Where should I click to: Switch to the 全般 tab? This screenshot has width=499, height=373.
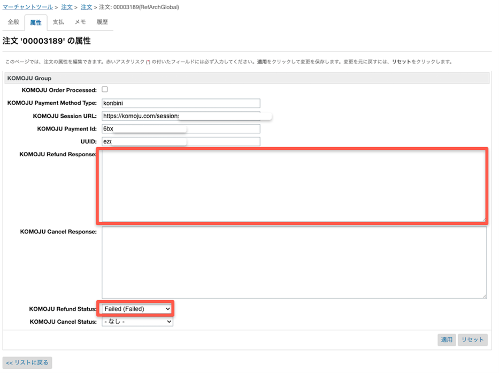point(13,22)
